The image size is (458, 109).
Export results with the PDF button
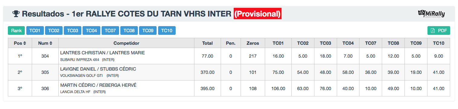pyautogui.click(x=439, y=31)
